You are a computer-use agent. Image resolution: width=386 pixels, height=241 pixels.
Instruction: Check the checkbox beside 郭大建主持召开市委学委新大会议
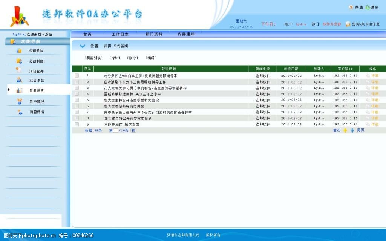coord(77,100)
